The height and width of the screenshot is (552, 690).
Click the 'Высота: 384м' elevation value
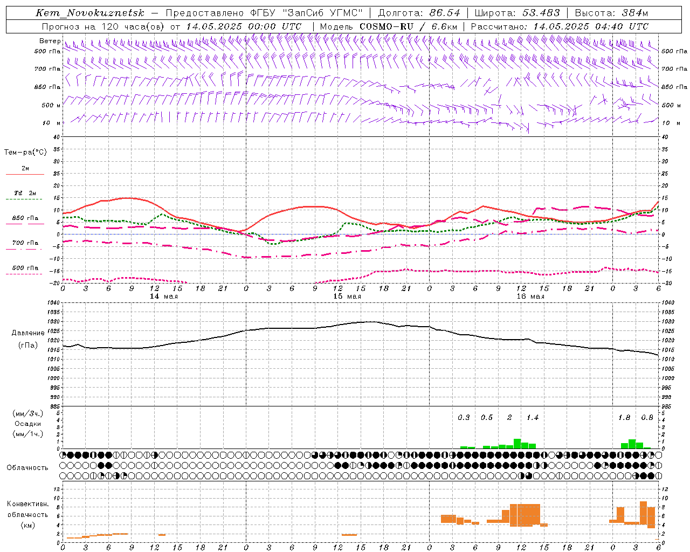611,13
